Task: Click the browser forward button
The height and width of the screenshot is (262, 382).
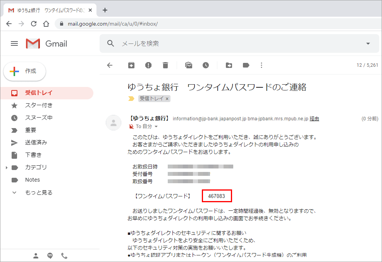Action: point(21,24)
